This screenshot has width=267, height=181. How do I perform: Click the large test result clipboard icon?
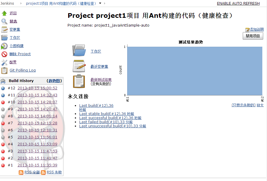pyautogui.click(x=79, y=81)
